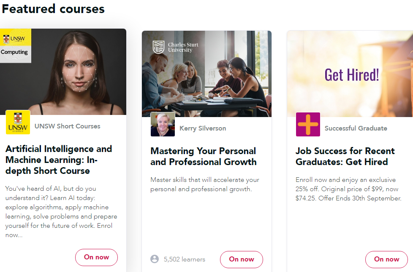Click the Successful Graduate plus icon

(x=308, y=124)
